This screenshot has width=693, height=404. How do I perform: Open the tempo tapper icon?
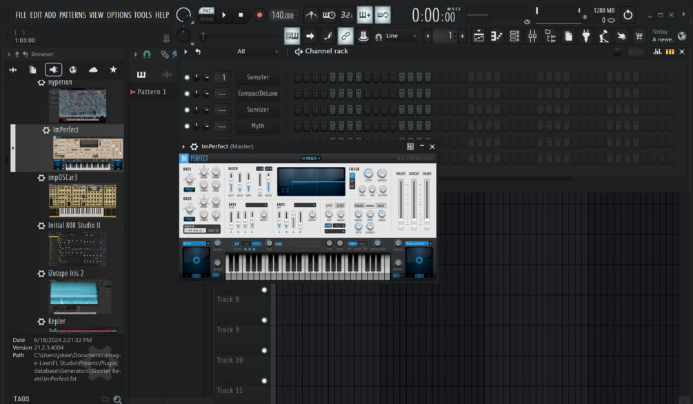(604, 37)
